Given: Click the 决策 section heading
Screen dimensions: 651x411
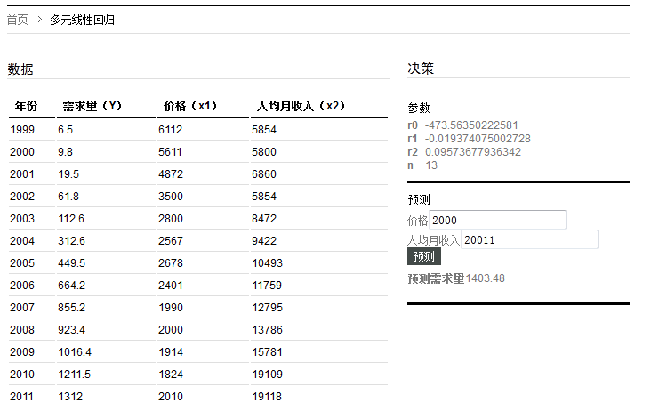Looking at the screenshot, I should 421,69.
